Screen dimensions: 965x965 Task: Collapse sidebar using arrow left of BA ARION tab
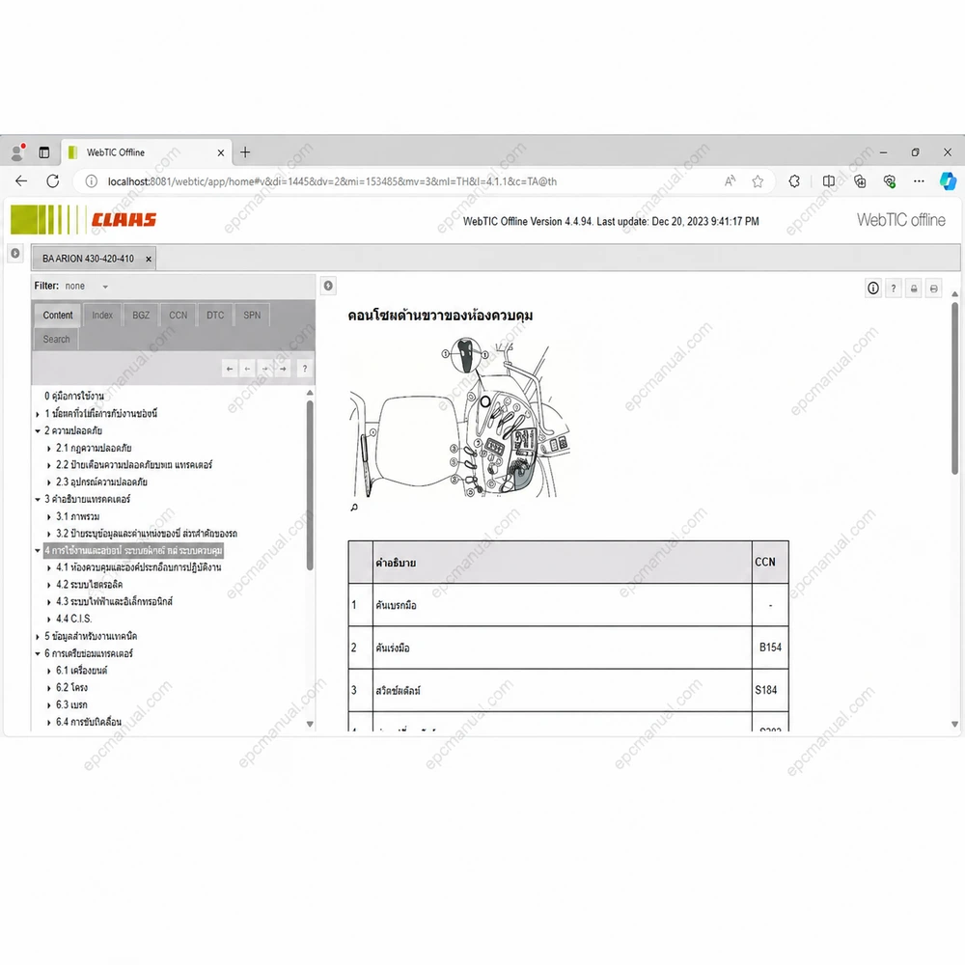(x=15, y=253)
